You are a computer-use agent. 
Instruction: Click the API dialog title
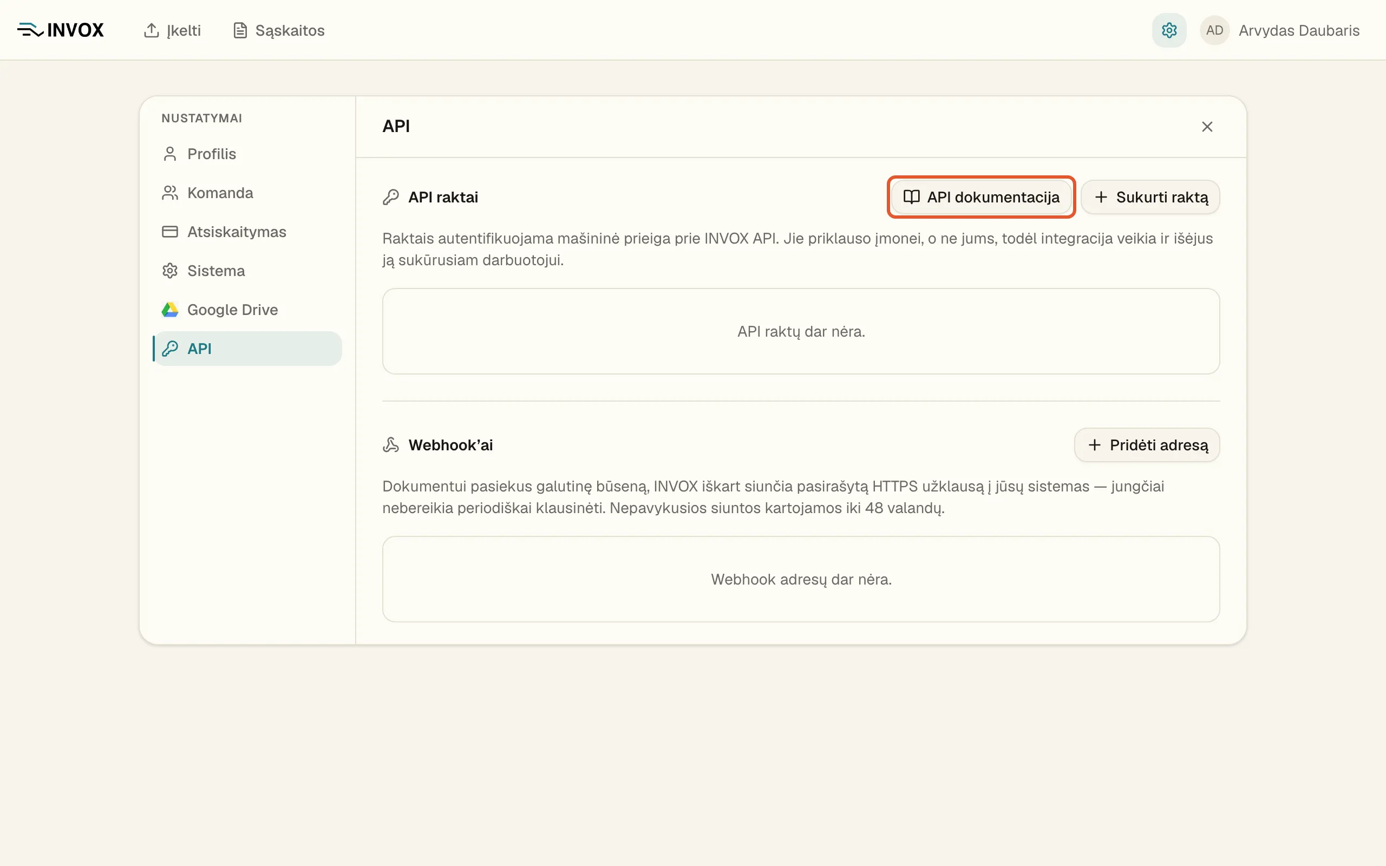pos(396,126)
